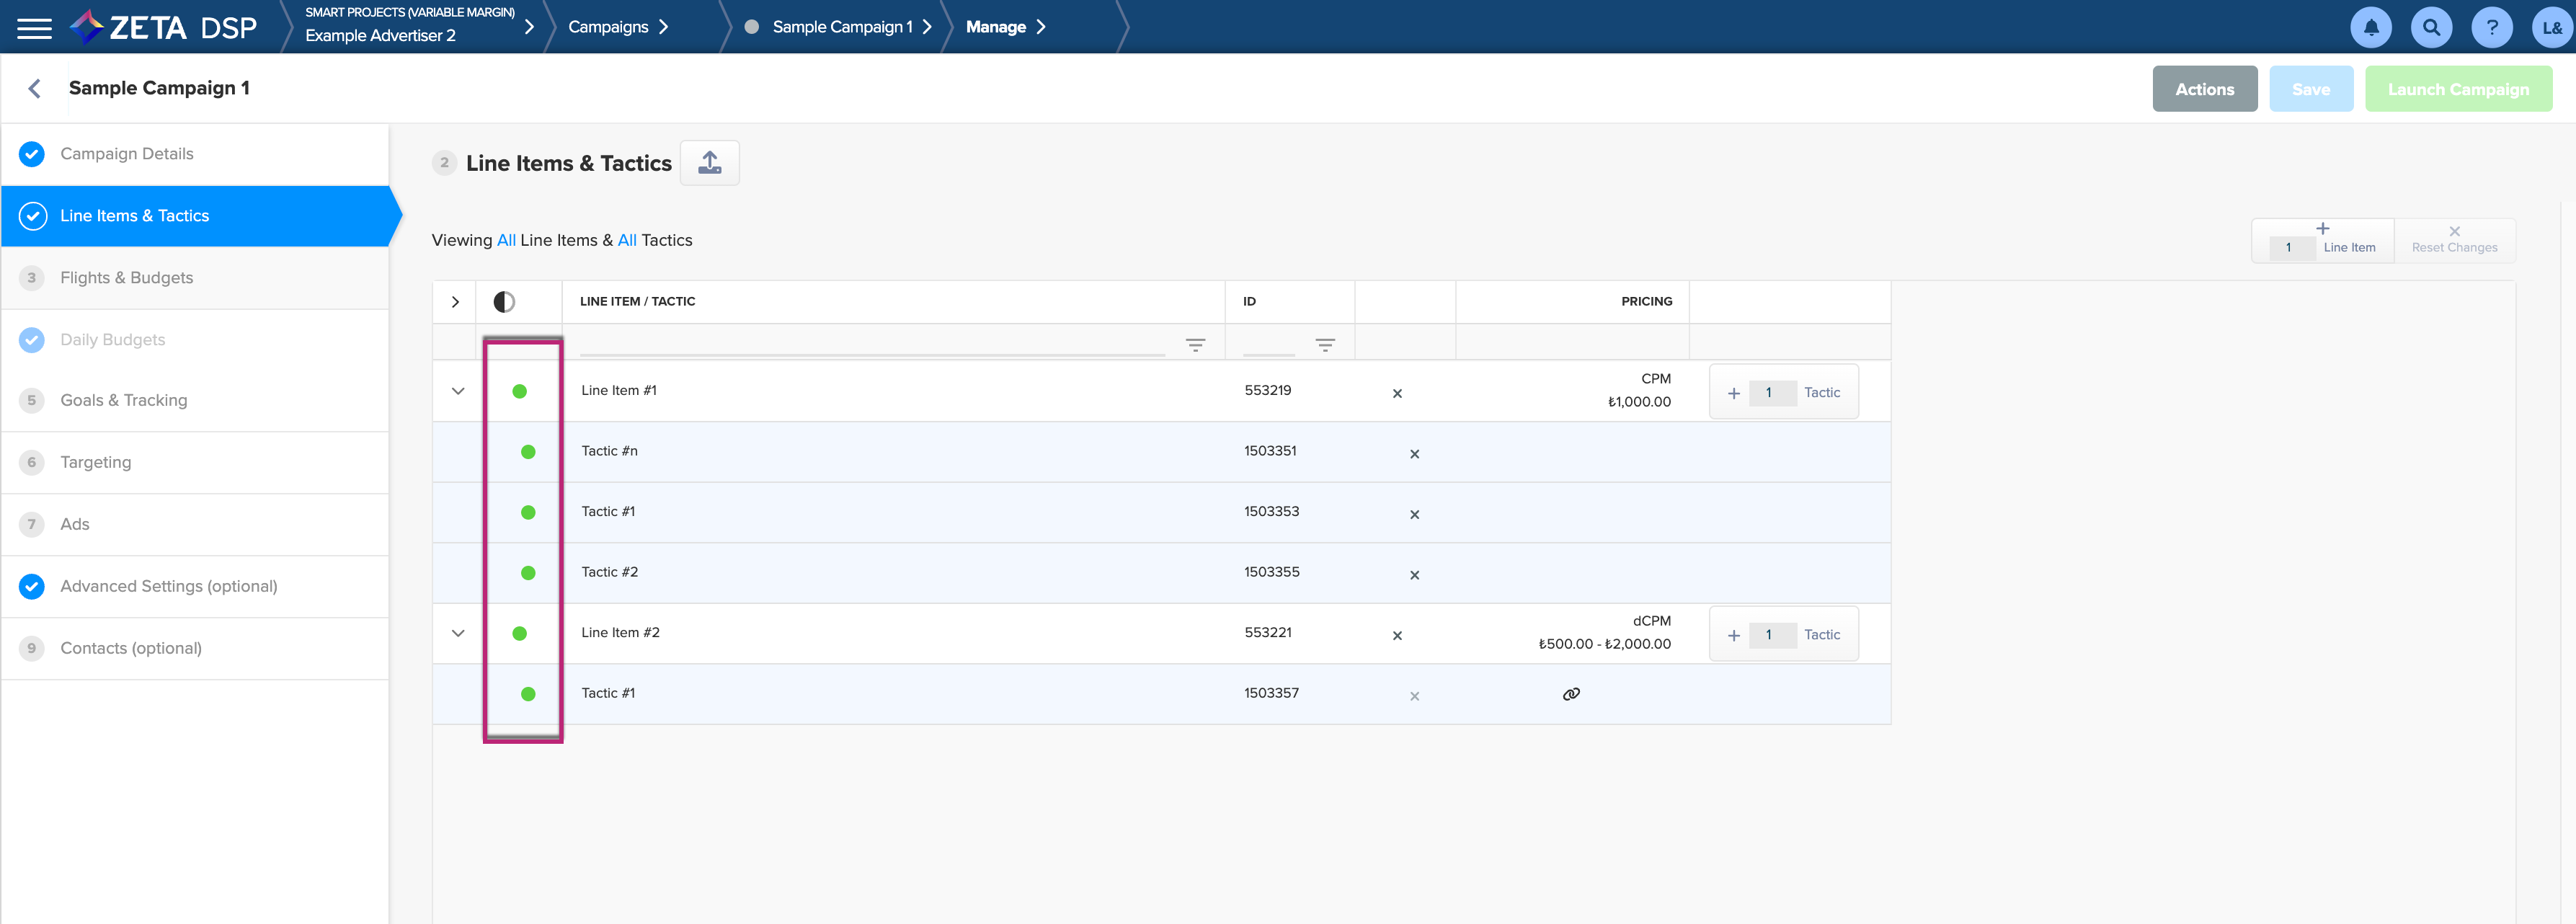Toggle status dot for Tactic #n
This screenshot has width=2576, height=924.
tap(528, 452)
